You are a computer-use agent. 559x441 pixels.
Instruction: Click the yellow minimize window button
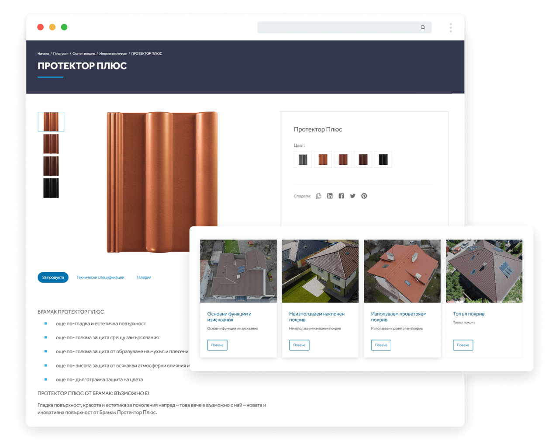tap(52, 27)
